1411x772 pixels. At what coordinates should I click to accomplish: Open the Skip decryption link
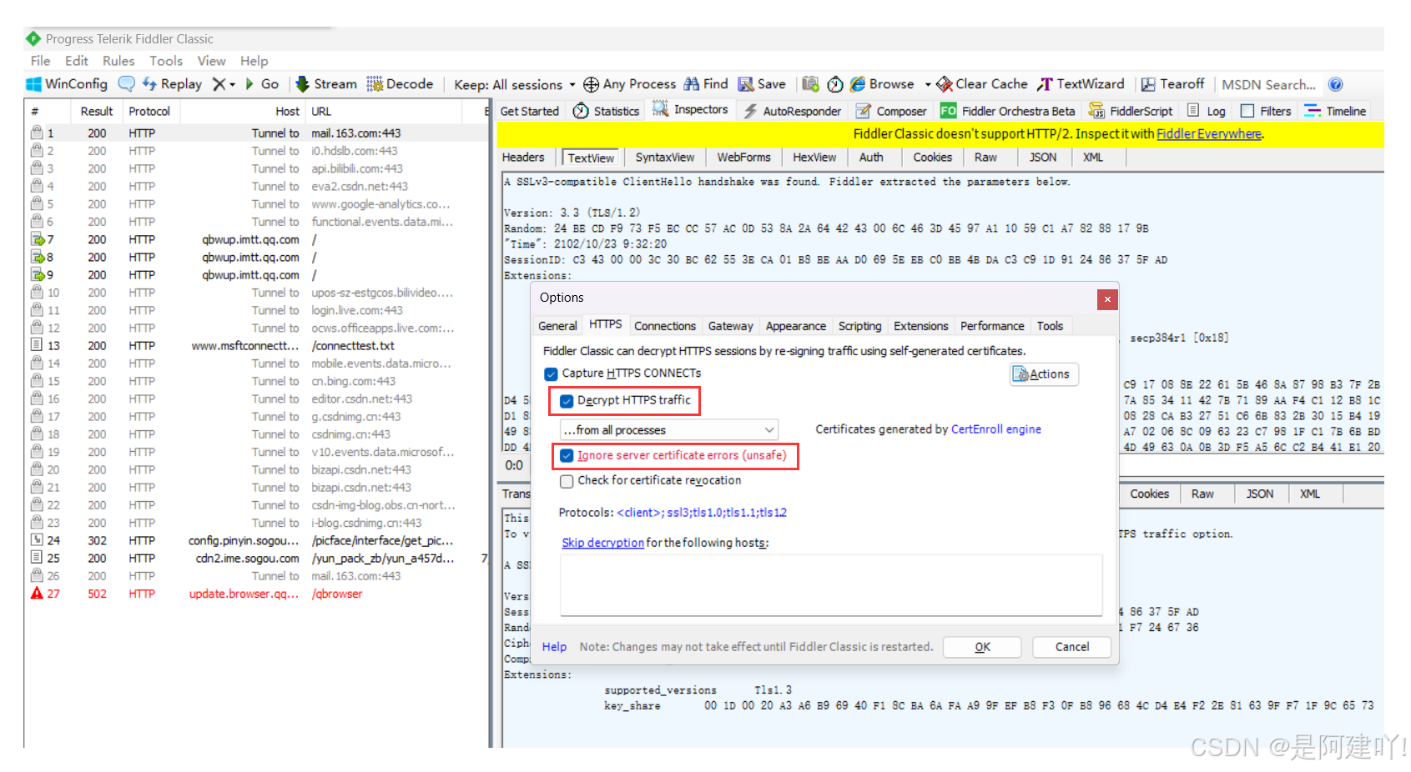[602, 543]
